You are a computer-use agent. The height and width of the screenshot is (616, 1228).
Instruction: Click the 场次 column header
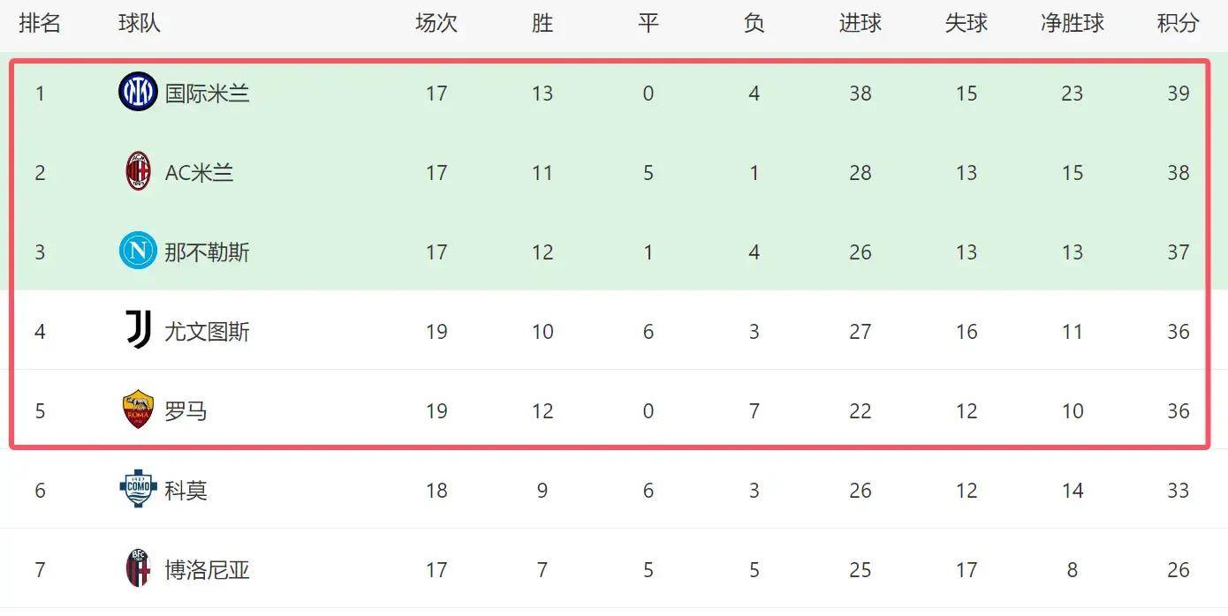[436, 23]
